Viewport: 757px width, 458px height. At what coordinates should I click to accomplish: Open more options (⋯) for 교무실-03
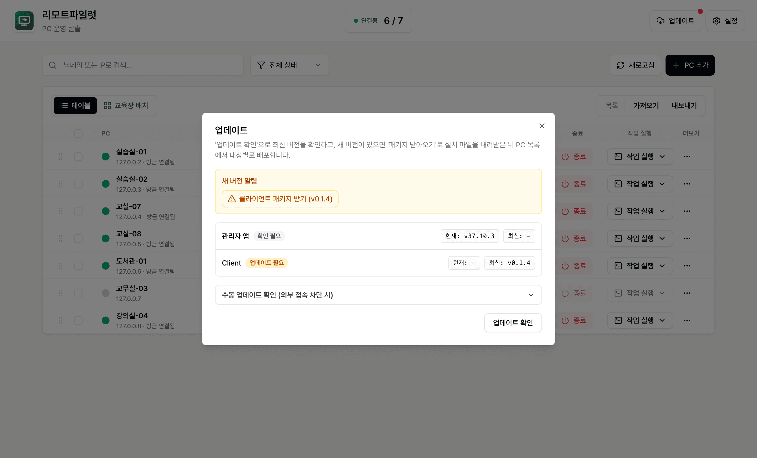687,293
